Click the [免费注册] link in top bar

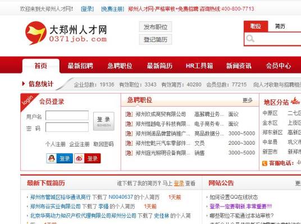pyautogui.click(x=113, y=9)
